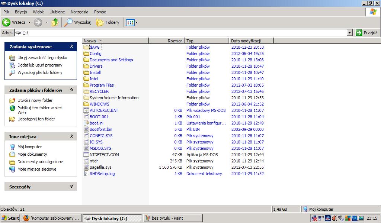
Task: Collapse Zadania plików i folderów panel
Action: point(71,90)
